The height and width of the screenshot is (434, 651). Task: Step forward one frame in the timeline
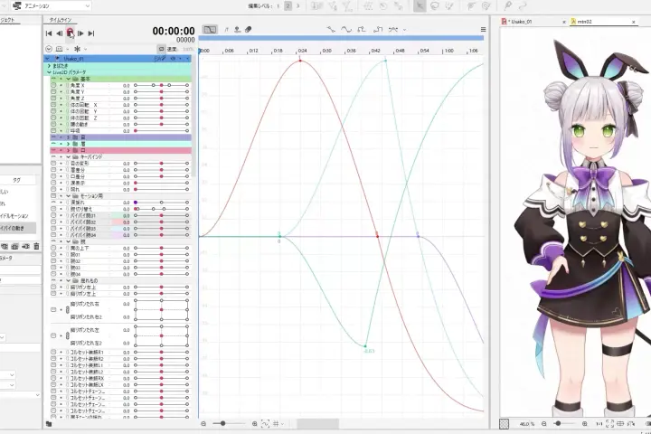[80, 33]
